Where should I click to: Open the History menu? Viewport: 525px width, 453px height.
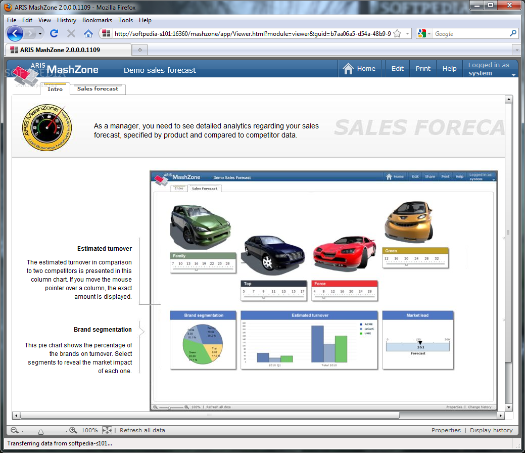click(67, 20)
